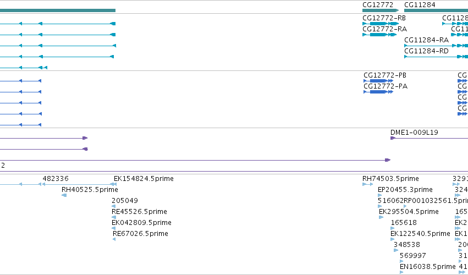Image resolution: width=468 pixels, height=275 pixels.
Task: Click the CG11284-RA transcript line
Action: [x=436, y=46]
